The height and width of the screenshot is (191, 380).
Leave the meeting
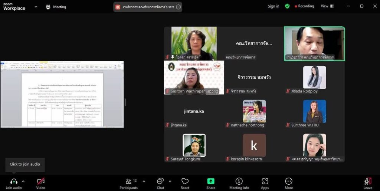(x=367, y=182)
